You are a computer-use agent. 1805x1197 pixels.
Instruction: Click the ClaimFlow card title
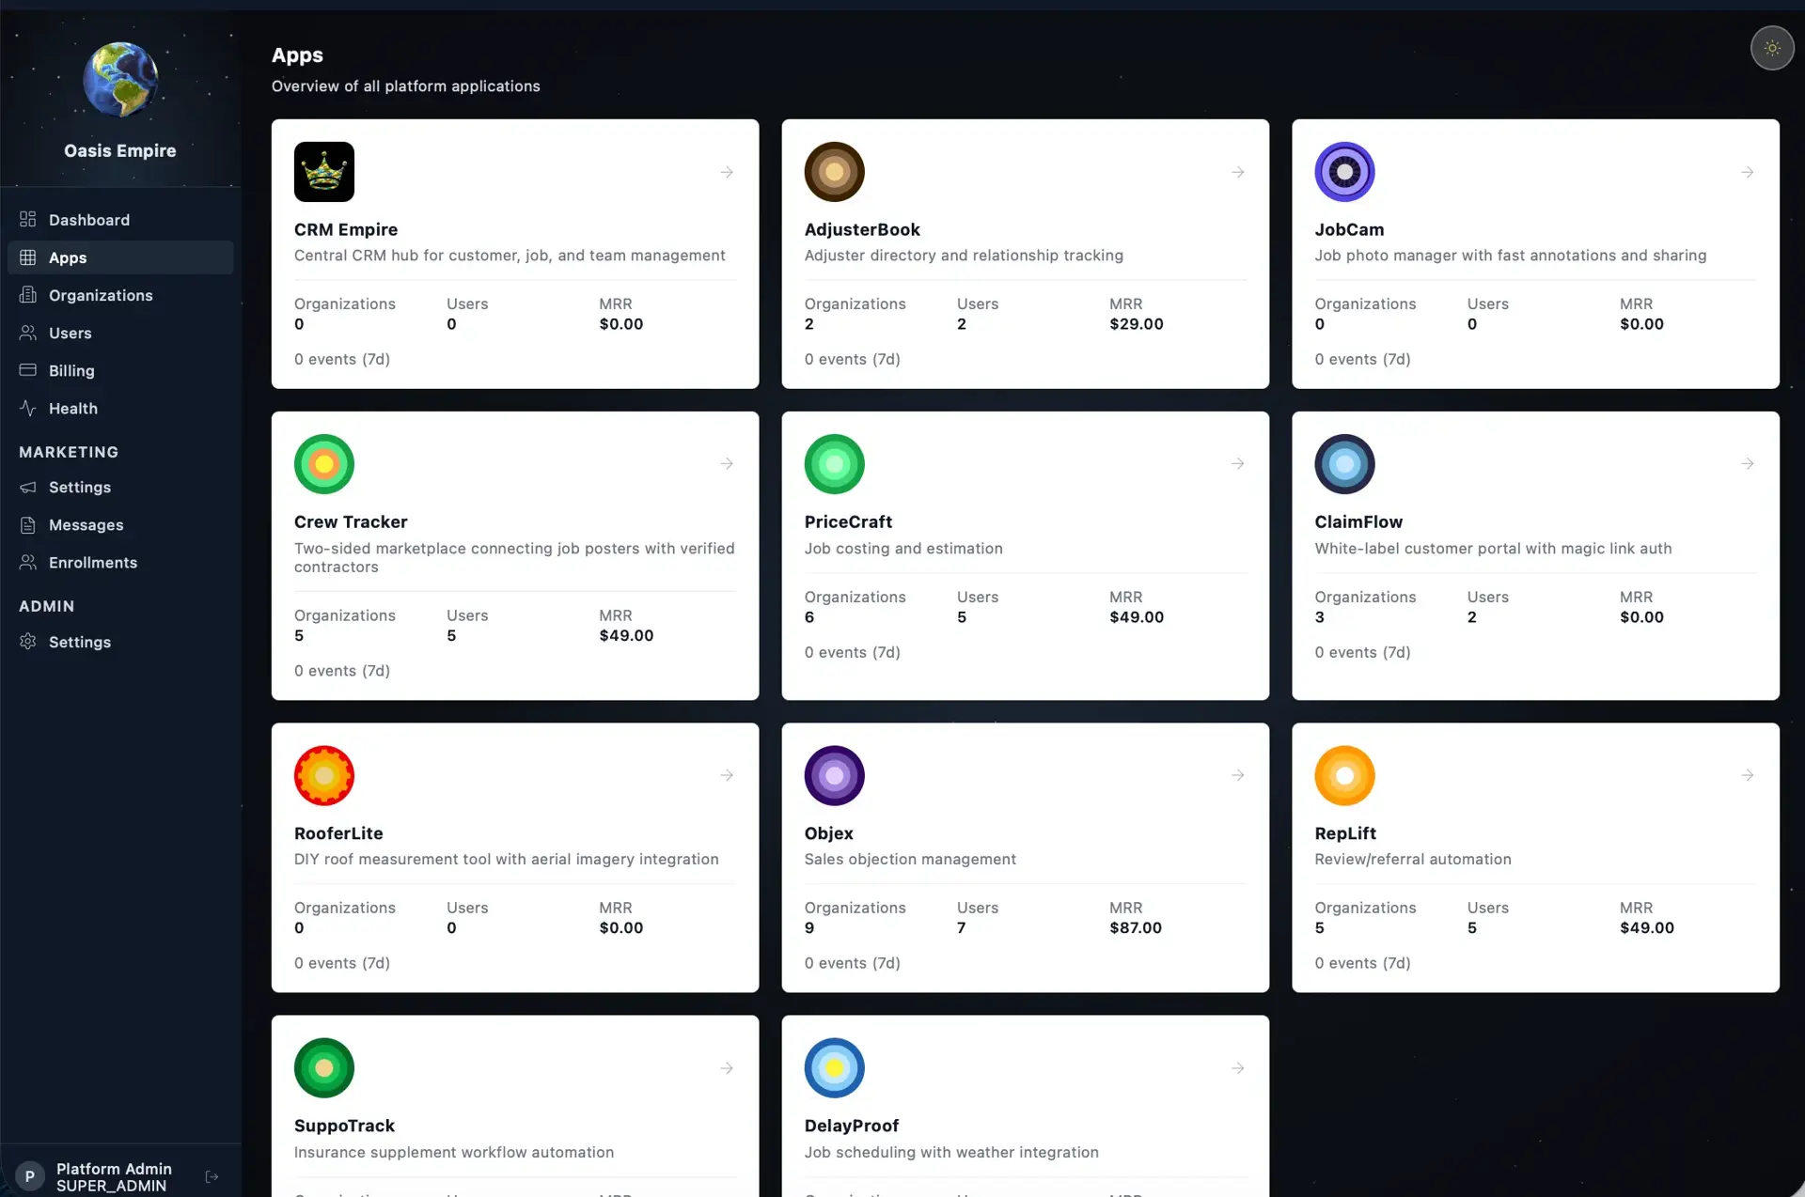[1358, 521]
